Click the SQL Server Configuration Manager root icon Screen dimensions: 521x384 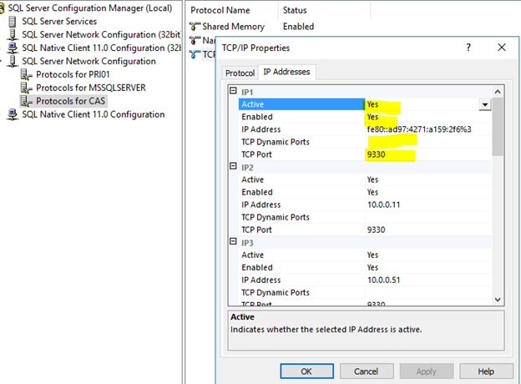tap(3, 8)
